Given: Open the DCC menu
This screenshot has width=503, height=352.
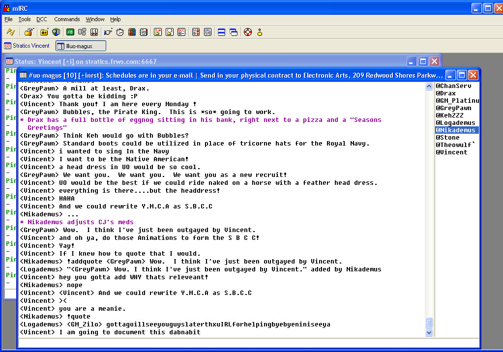Looking at the screenshot, I should tap(42, 19).
